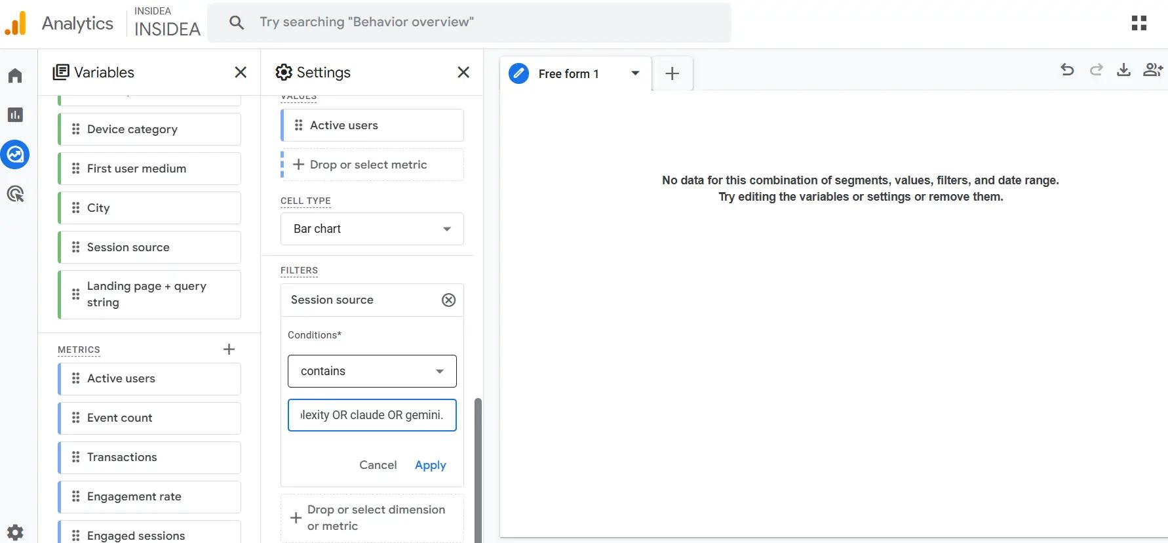Focus the Analytics search box

point(469,22)
